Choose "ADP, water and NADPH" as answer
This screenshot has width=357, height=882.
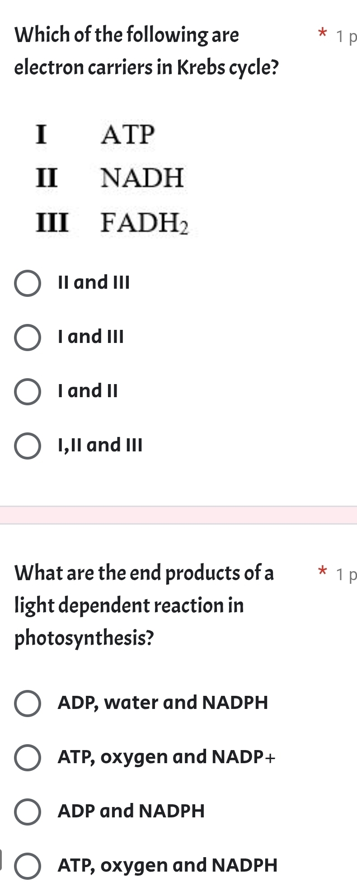point(28,703)
